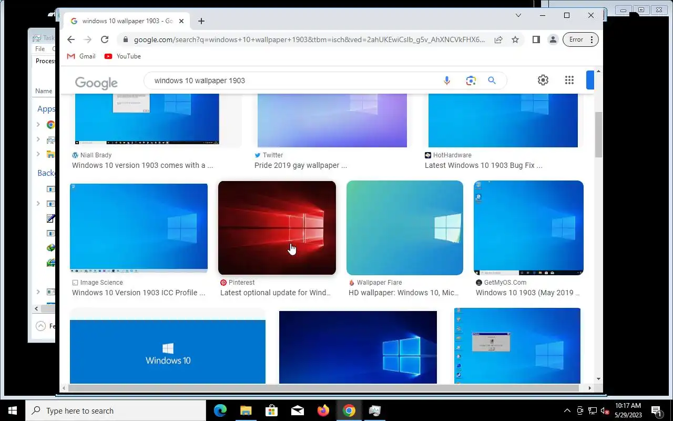Click "Latest Windows 10 1903 Bug Fix ..." caption
The height and width of the screenshot is (421, 673).
[x=484, y=165]
